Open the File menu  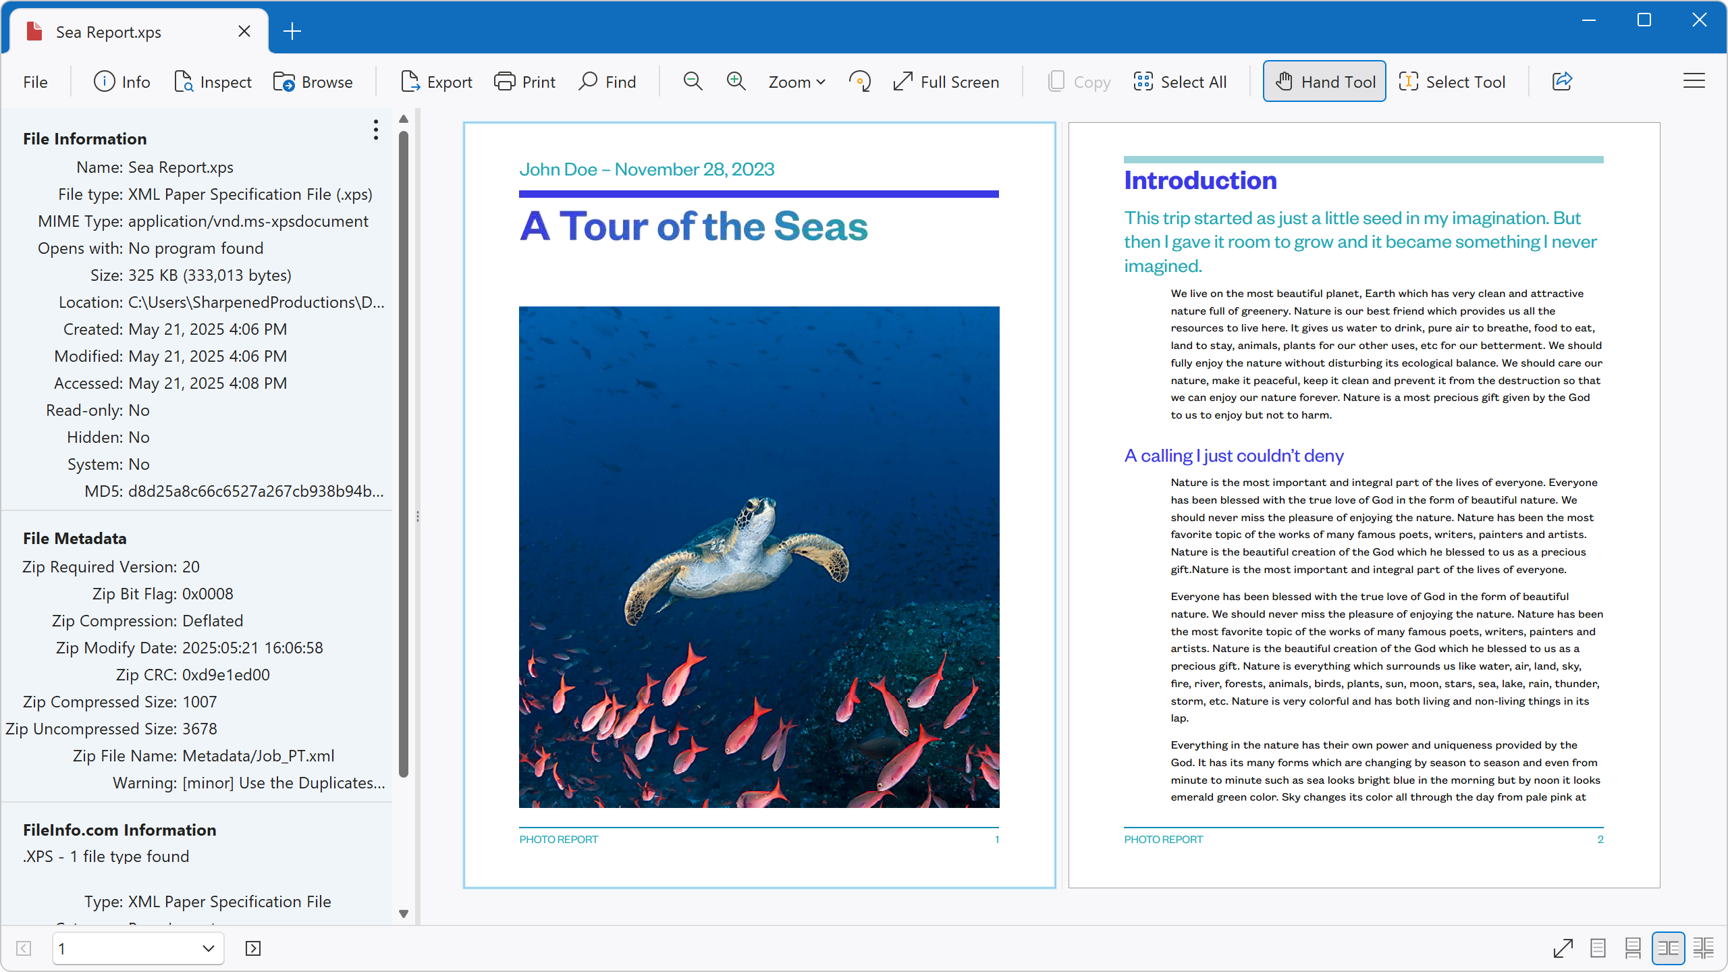coord(35,81)
